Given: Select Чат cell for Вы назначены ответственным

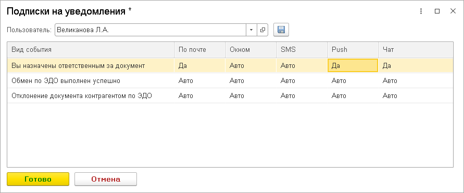Looking at the screenshot, I should [x=416, y=66].
